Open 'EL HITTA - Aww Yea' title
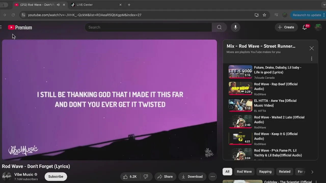This screenshot has height=183, width=326. point(275,103)
